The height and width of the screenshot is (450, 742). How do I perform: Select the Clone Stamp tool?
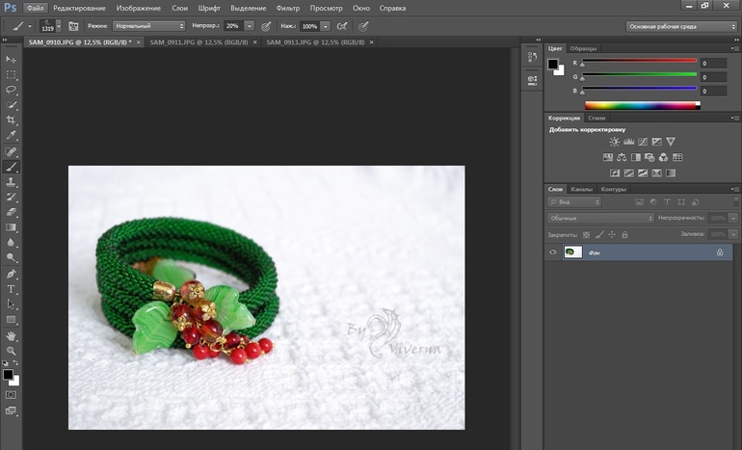pos(12,181)
